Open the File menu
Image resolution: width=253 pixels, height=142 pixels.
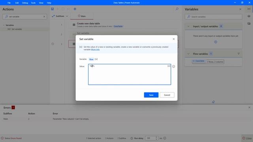pyautogui.click(x=9, y=3)
